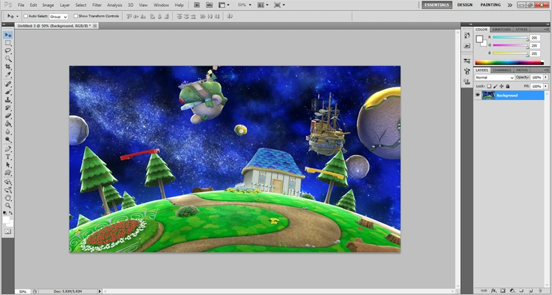
Task: Create new fill or adjustment layer
Action: pyautogui.click(x=512, y=291)
